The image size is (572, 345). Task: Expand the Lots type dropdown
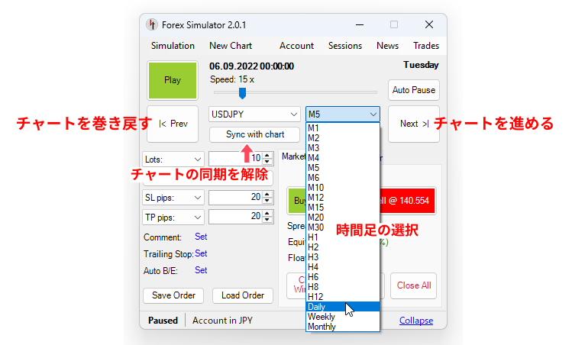(x=173, y=160)
